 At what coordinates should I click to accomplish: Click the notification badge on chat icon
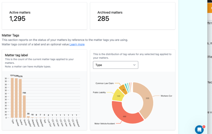(204, 127)
